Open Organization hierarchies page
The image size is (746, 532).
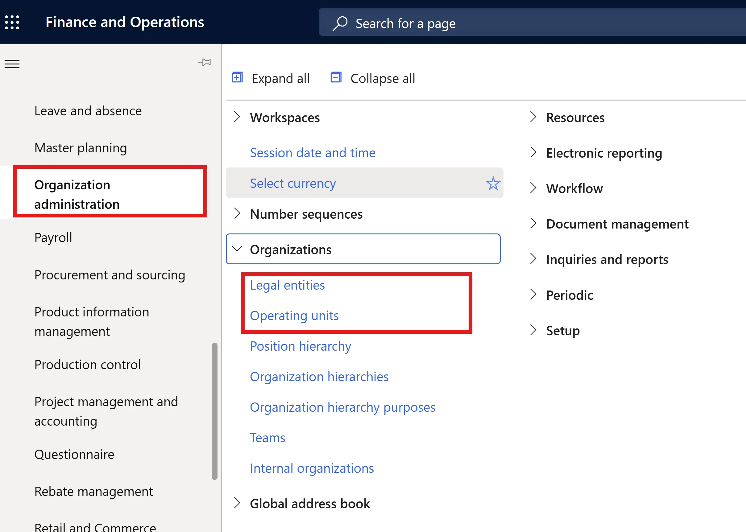tap(319, 377)
